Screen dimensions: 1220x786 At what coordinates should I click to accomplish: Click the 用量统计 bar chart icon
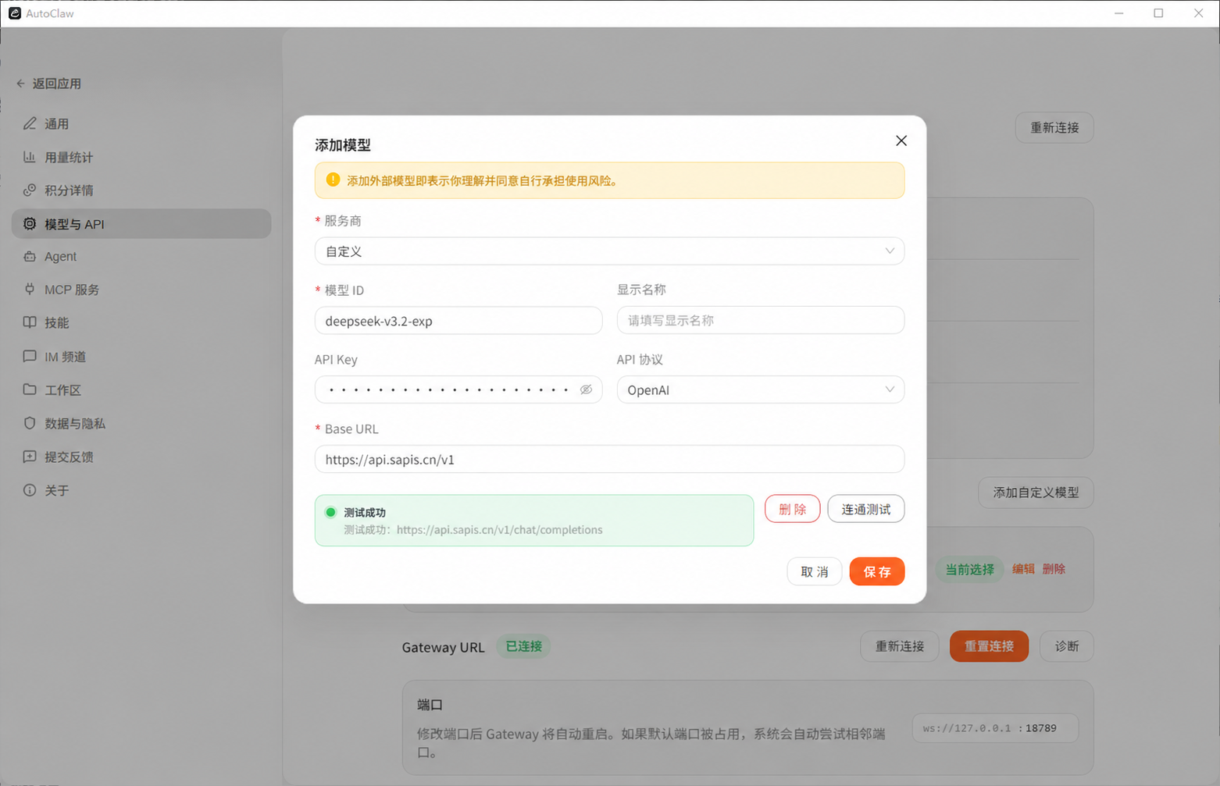pyautogui.click(x=30, y=157)
